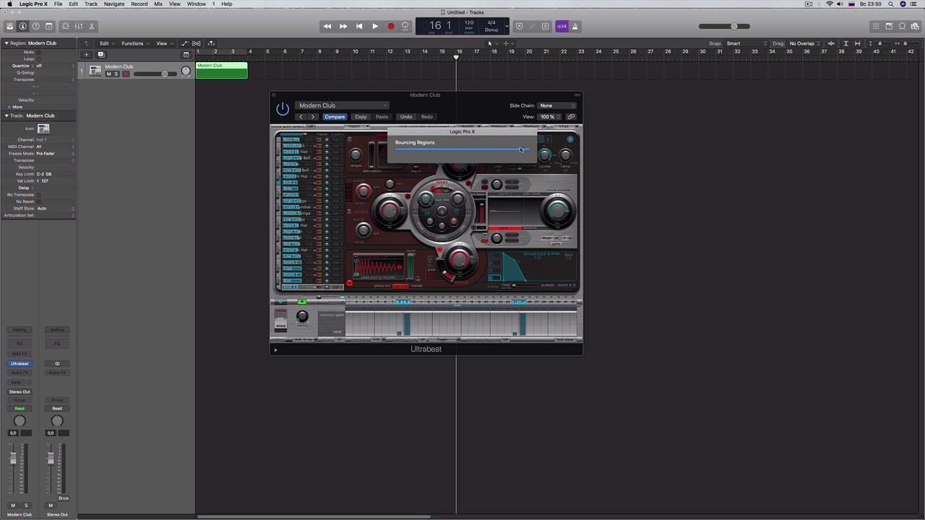Open the Navigate menu
Screen dimensions: 925x520
tap(114, 4)
